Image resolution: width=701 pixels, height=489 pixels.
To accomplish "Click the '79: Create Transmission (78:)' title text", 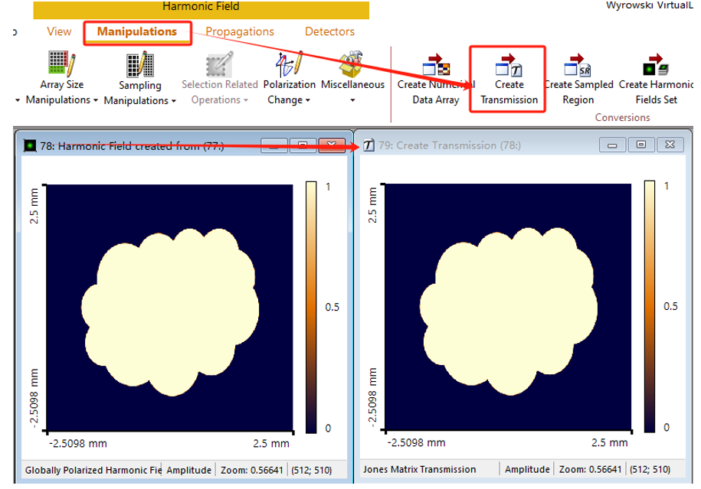I will (449, 145).
